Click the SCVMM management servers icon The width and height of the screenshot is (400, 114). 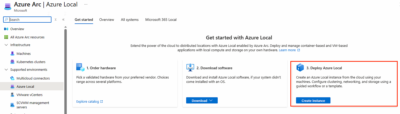12,105
